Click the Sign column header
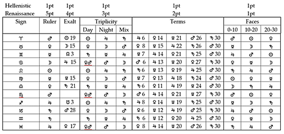Screen dimensions: 284x134 21,22
